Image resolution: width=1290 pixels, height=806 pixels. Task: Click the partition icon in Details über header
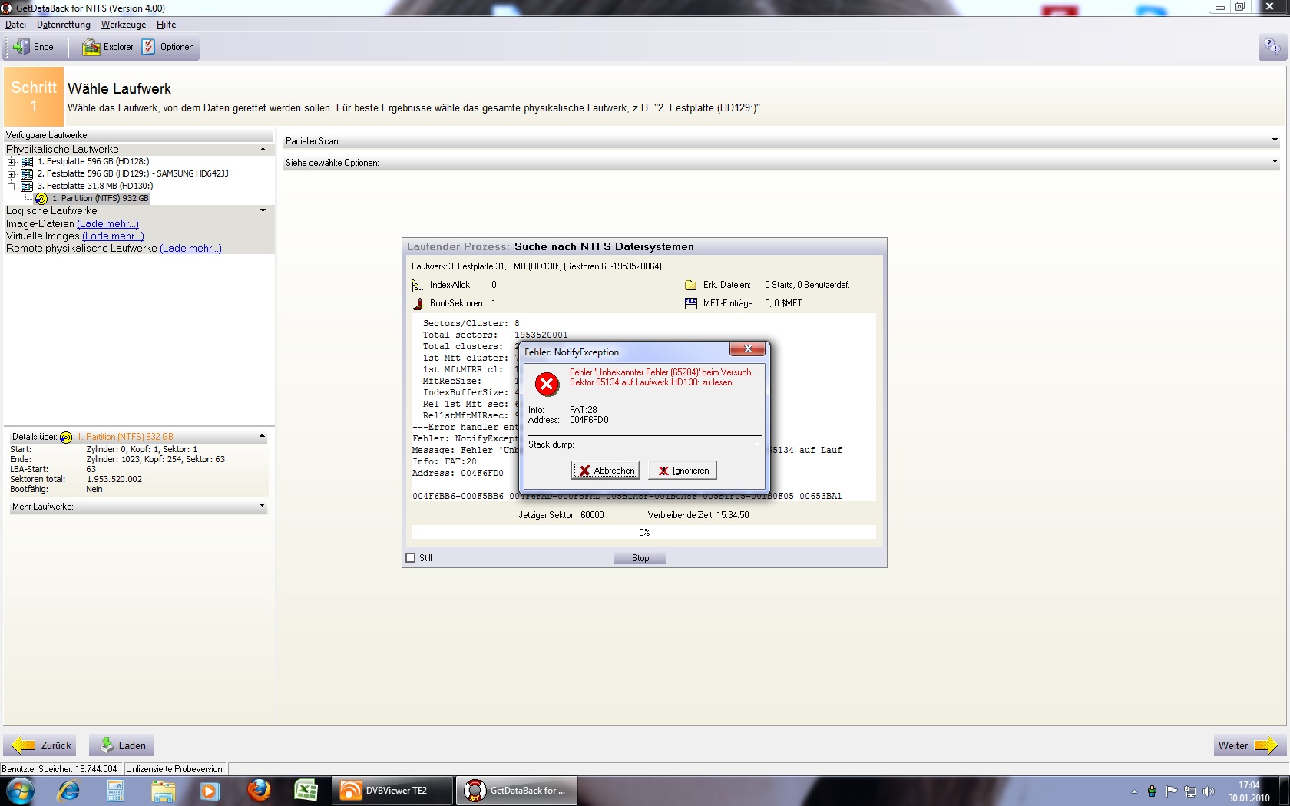[x=66, y=437]
